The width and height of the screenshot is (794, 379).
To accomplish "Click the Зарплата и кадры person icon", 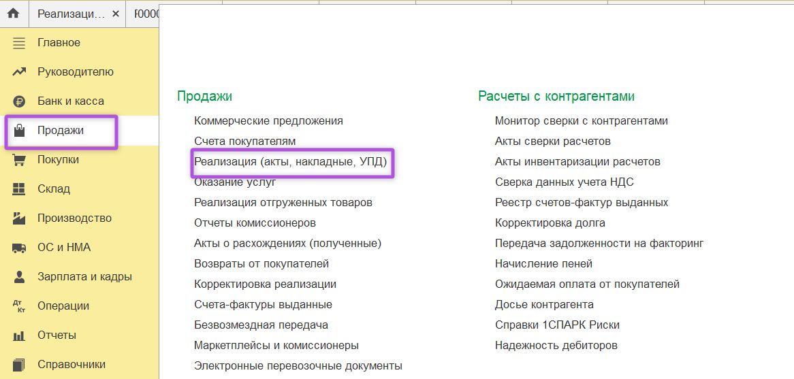I will point(19,277).
